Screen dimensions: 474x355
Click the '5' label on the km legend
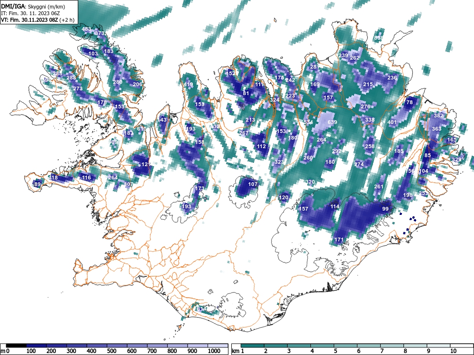coord(335,351)
